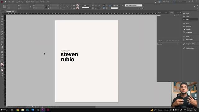Click the stroke weight value field
Image resolution: width=199 pixels, height=112 pixels.
(x=86, y=6)
